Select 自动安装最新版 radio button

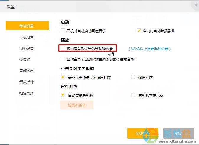pos(63,95)
